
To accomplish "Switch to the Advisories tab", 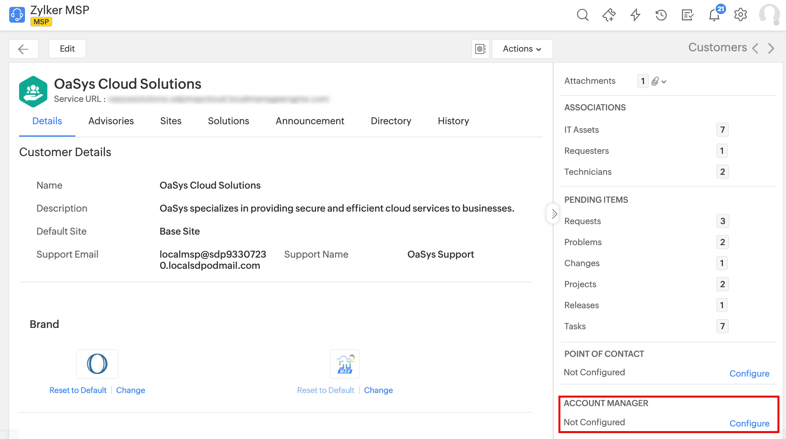I will pyautogui.click(x=111, y=121).
